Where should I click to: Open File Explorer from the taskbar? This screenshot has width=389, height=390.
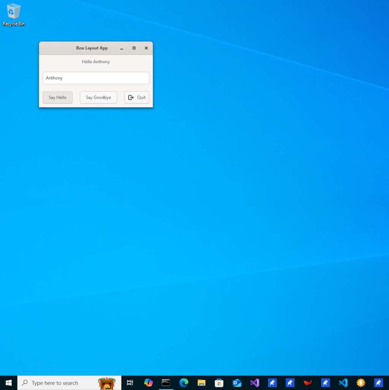(201, 382)
